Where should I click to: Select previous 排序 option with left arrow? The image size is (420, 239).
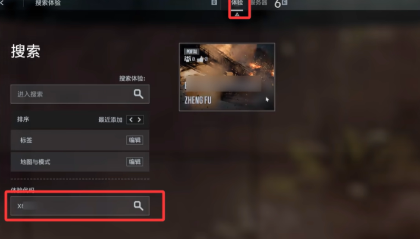point(131,120)
